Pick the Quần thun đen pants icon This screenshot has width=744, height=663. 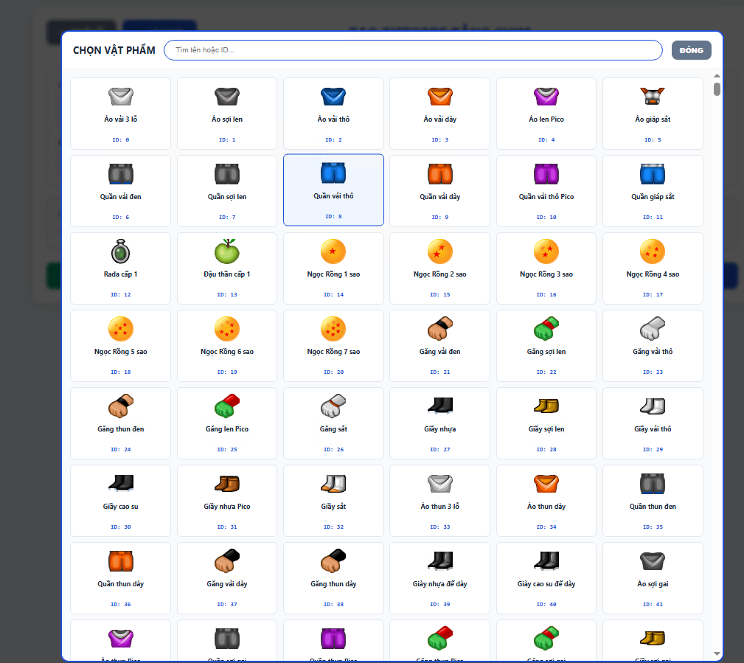point(653,484)
